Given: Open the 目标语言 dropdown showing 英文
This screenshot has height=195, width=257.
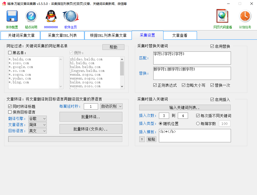Looking at the screenshot, I should click(x=38, y=131).
